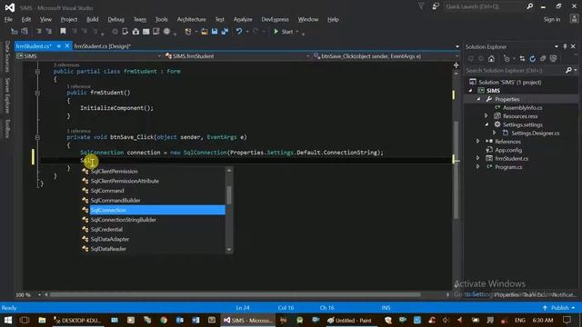582x327 pixels.
Task: Open the Server Explorer side tab
Action: click(7, 95)
